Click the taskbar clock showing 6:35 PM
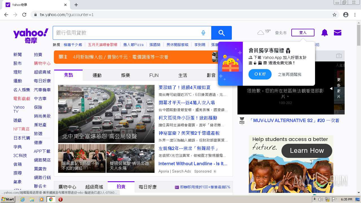361x203 pixels. point(347,199)
